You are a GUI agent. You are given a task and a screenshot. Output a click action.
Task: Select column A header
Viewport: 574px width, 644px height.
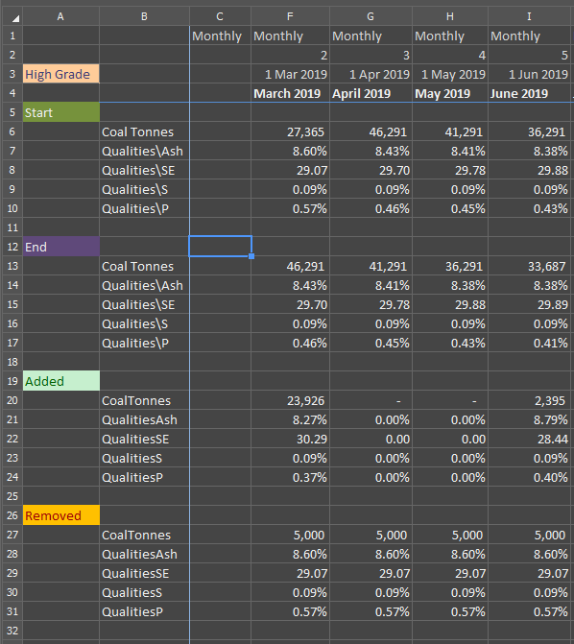[x=60, y=16]
